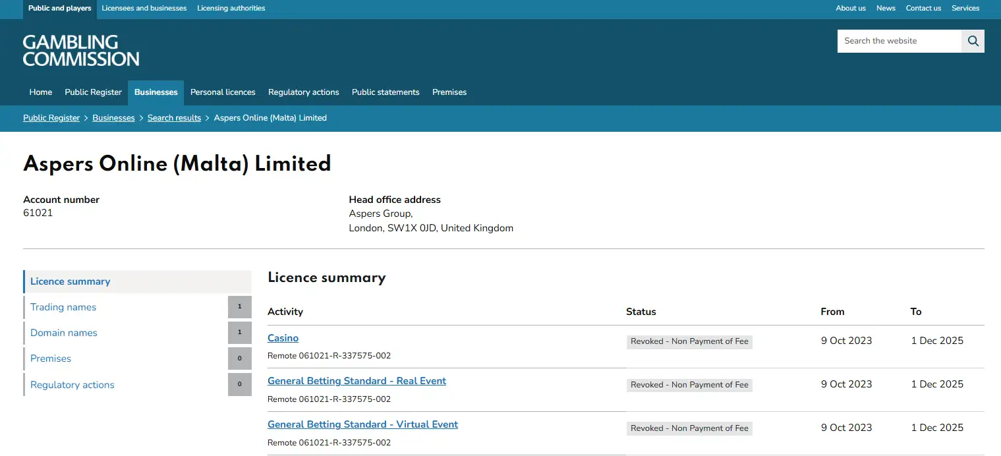Click the Aspers Group, address line
Image resolution: width=1001 pixels, height=456 pixels.
pos(381,214)
